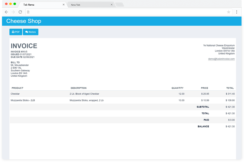The image size is (244, 162).
Task: Bookmark this page with the star icon
Action: (229, 12)
